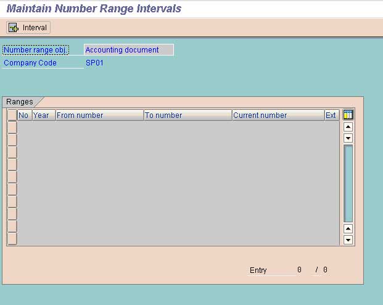
Task: Click the bottommost scroll down arrow
Action: [x=348, y=240]
